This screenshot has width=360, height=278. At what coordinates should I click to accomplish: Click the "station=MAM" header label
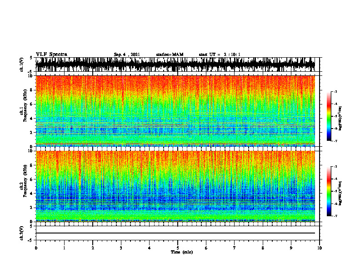(170, 55)
